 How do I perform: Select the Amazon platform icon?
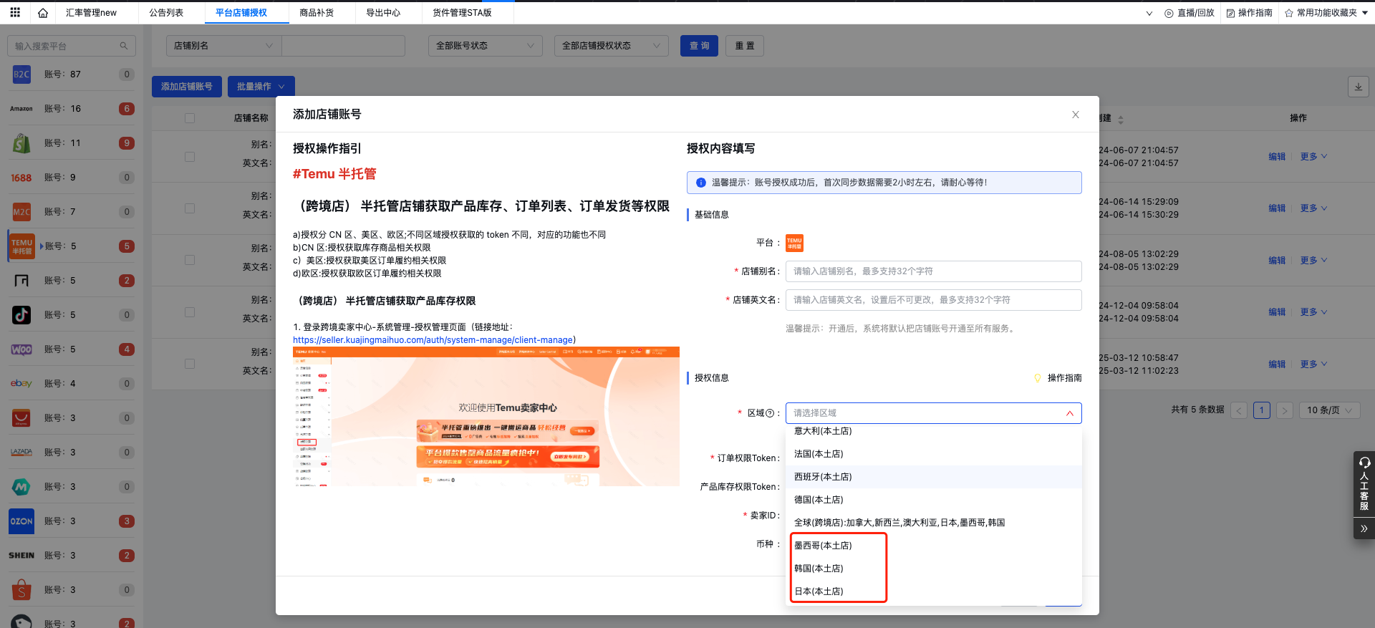pos(21,109)
